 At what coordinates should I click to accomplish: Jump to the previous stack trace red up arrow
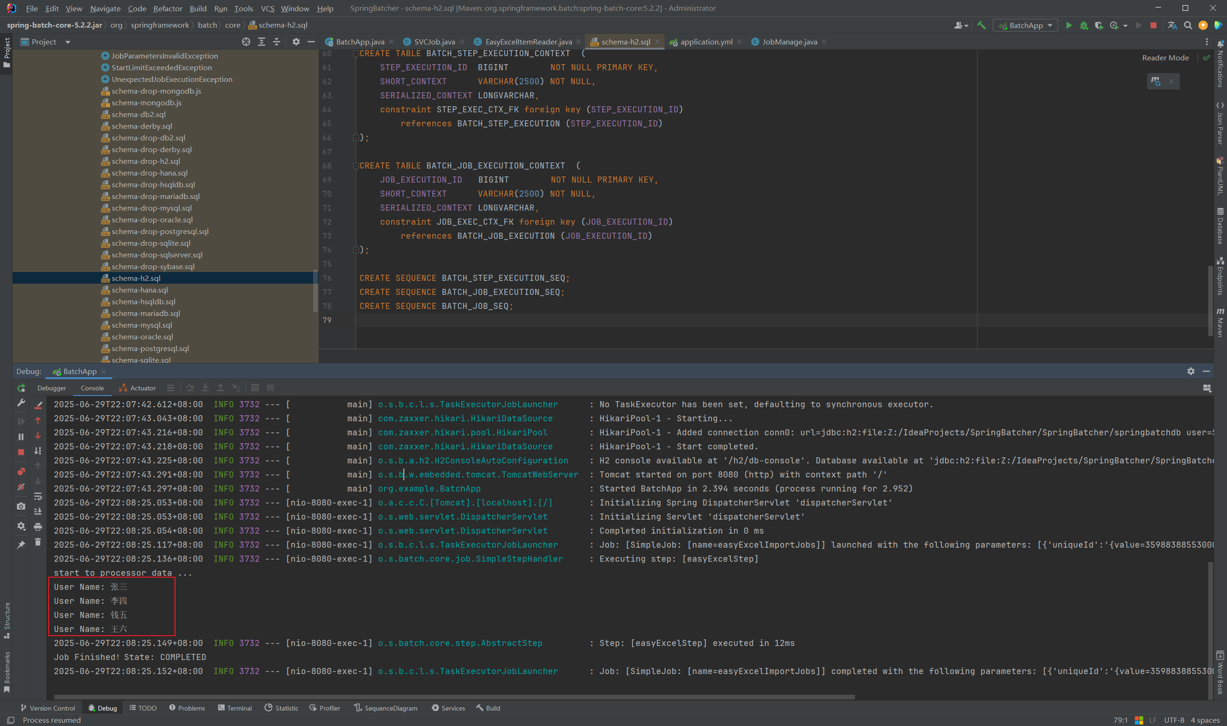coord(37,420)
